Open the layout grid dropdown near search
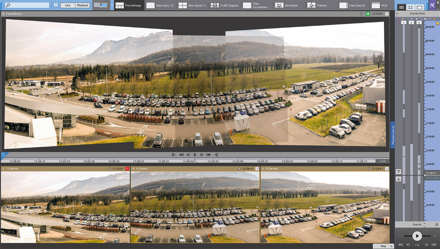Image resolution: width=440 pixels, height=249 pixels. [56, 5]
